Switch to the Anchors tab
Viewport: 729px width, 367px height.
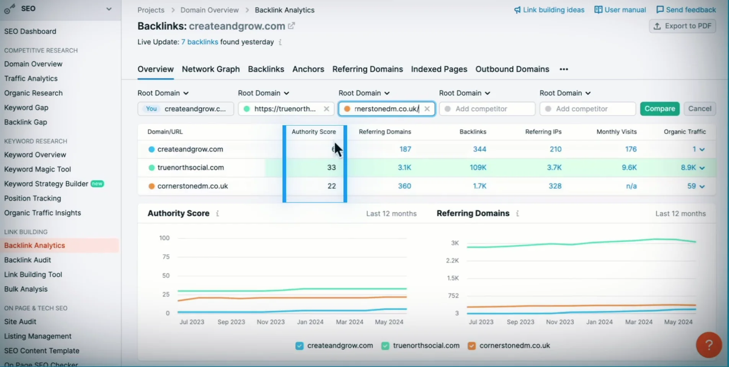[x=308, y=69]
